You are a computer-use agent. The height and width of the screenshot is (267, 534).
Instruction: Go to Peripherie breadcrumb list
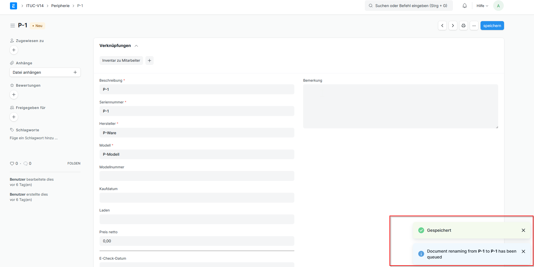[x=61, y=6]
